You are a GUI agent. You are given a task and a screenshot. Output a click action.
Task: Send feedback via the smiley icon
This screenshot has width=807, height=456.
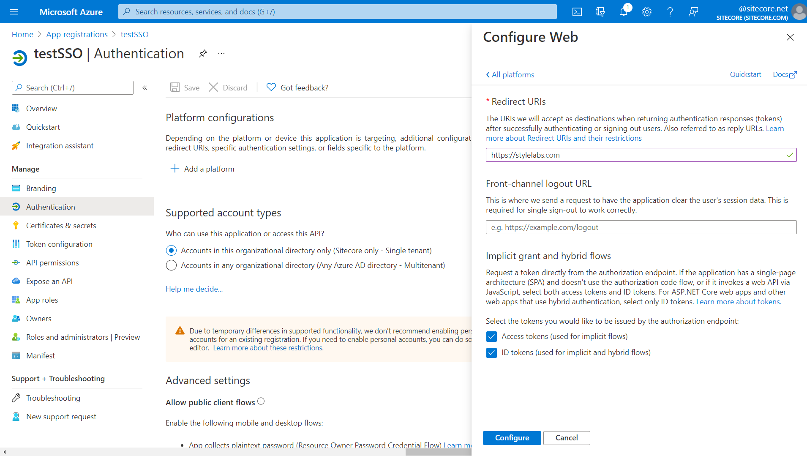pos(693,11)
